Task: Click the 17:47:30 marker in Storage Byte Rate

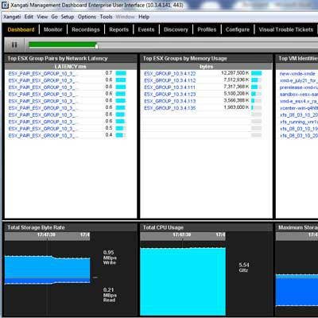Action: pyautogui.click(x=46, y=235)
